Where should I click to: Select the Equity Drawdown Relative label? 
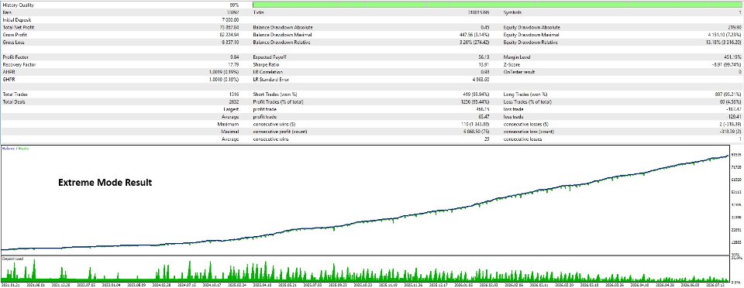530,43
